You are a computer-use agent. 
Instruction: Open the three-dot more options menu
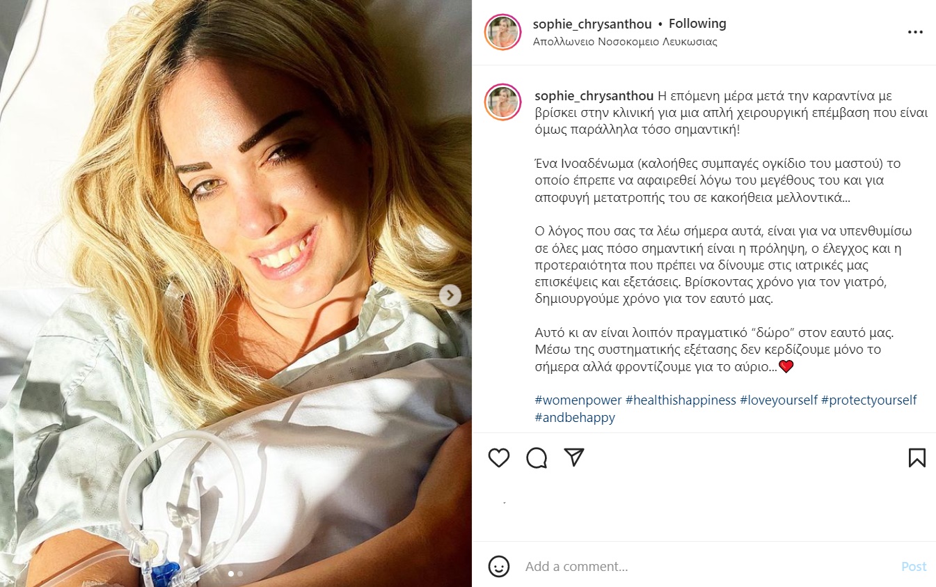click(915, 32)
